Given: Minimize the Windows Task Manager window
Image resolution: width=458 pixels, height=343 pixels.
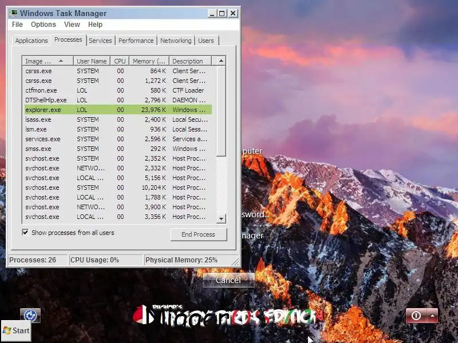Looking at the screenshot, I should (x=212, y=13).
